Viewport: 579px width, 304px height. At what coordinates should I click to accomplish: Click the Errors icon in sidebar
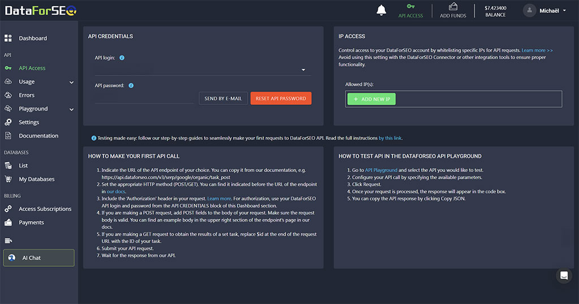tap(8, 95)
